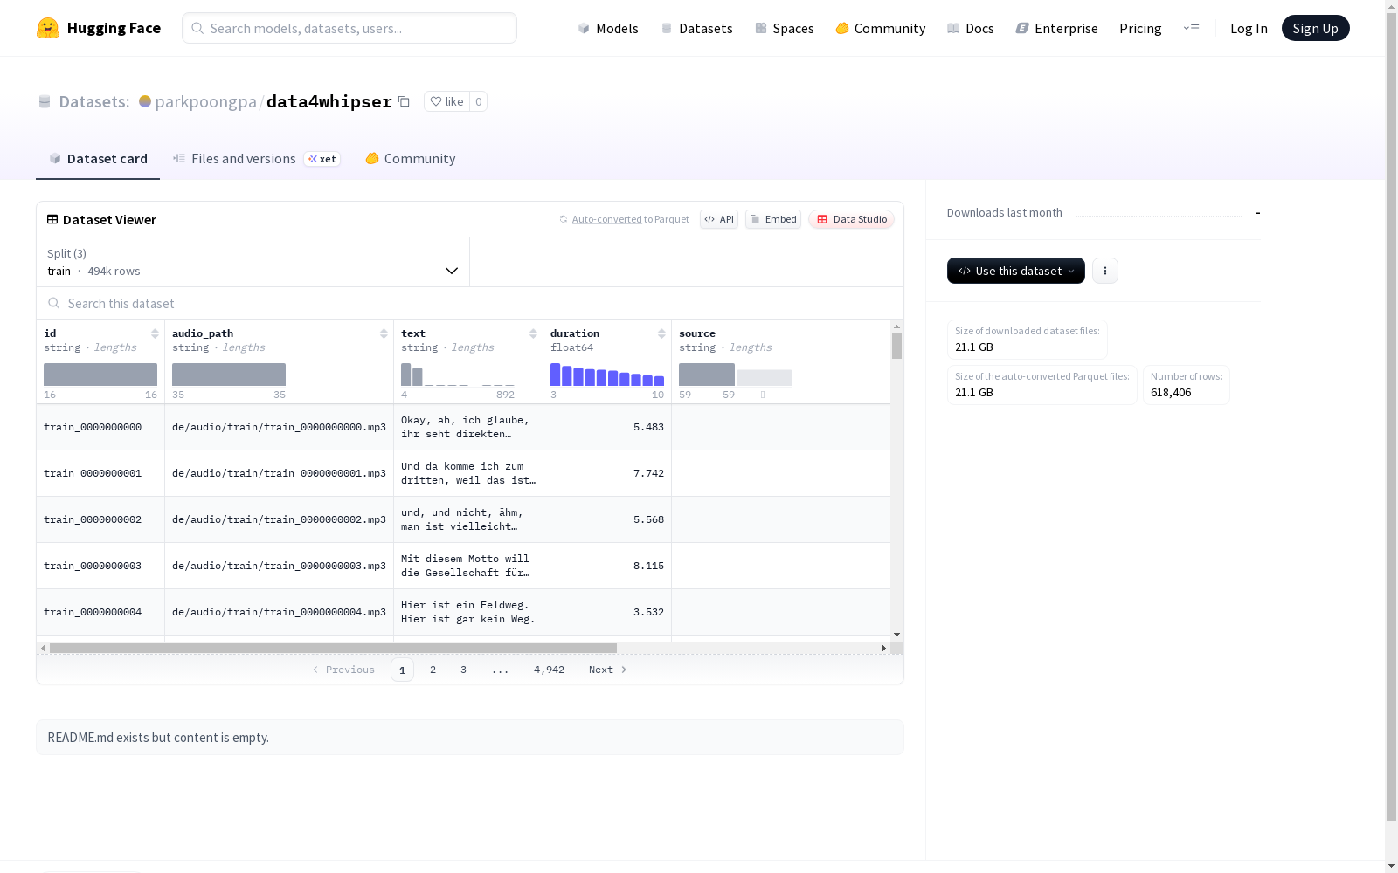Open the three-dot menu beside Use this dataset
This screenshot has height=873, width=1398.
[x=1105, y=271]
